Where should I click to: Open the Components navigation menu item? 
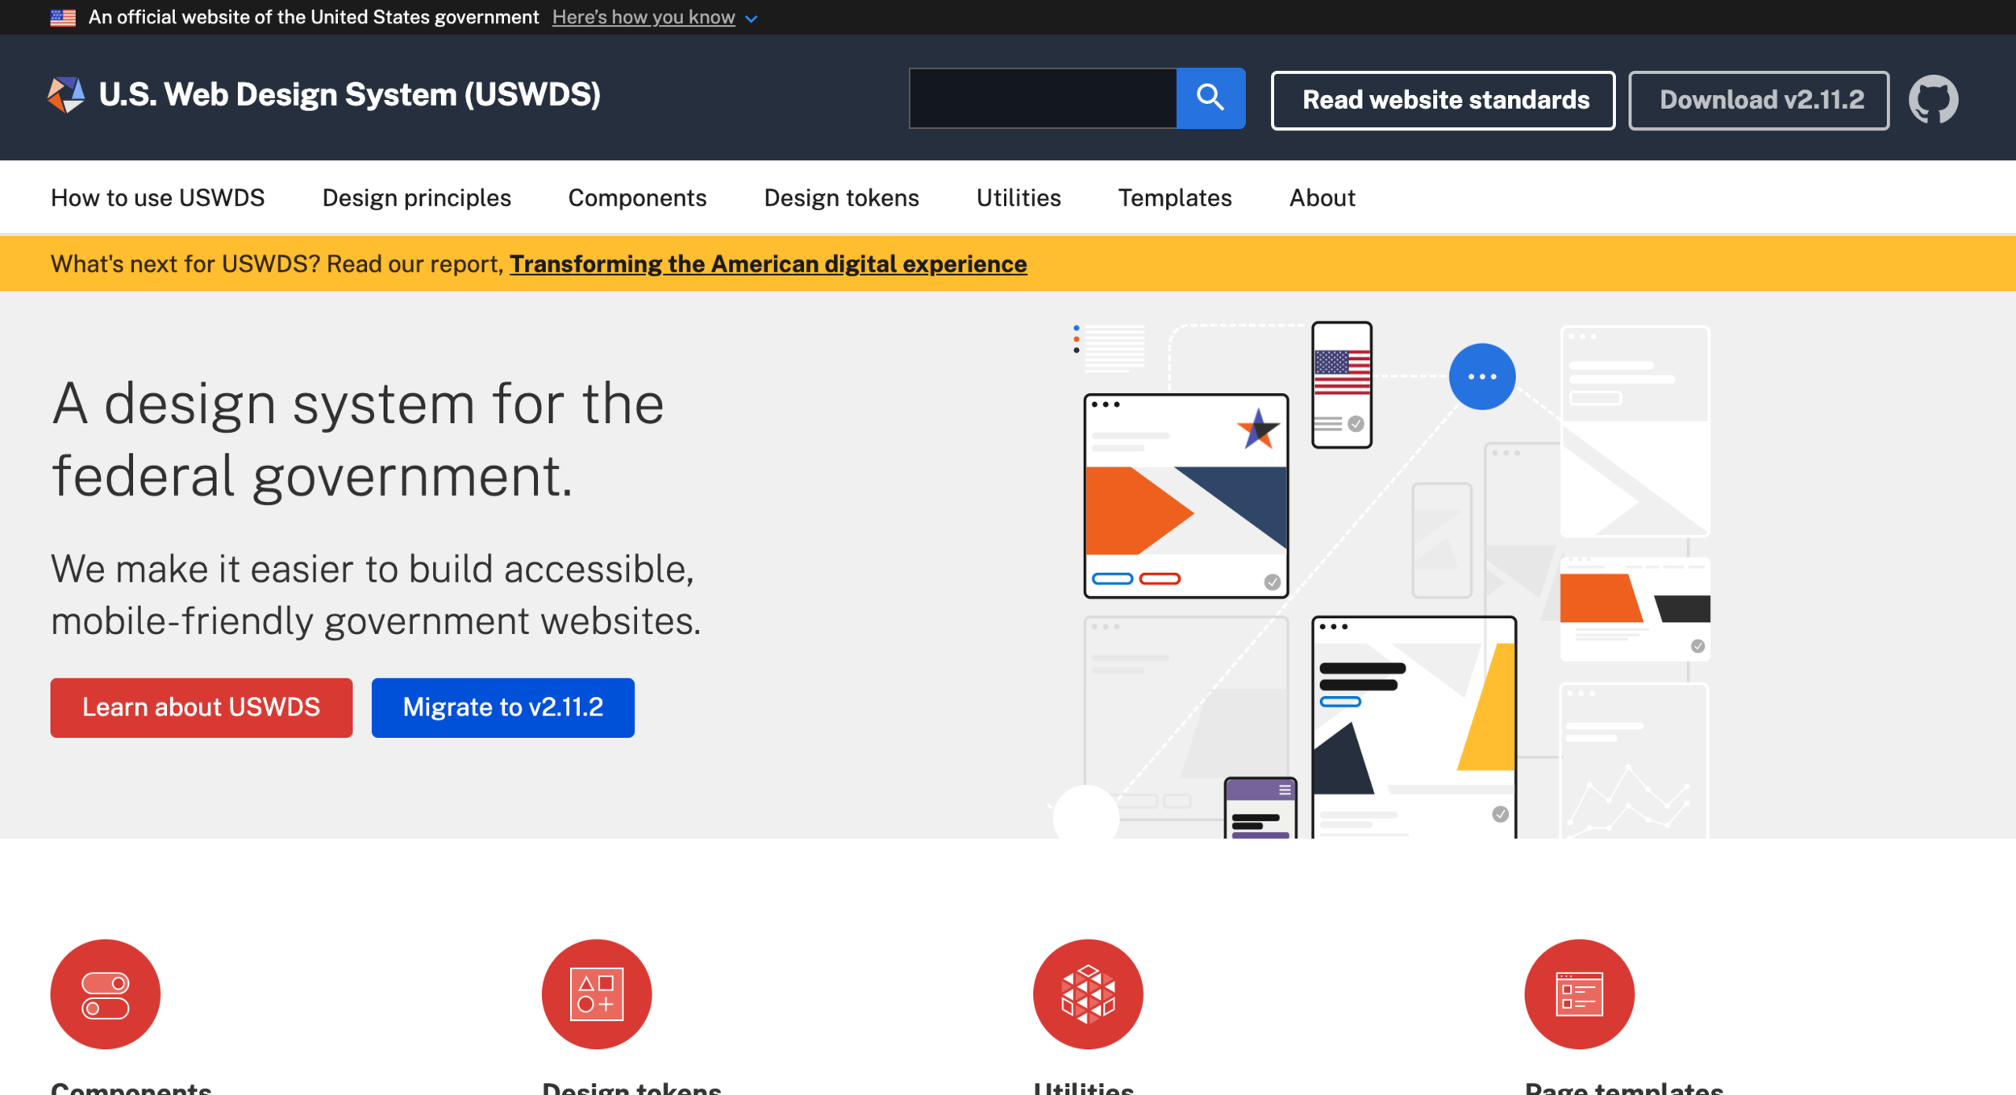[637, 198]
